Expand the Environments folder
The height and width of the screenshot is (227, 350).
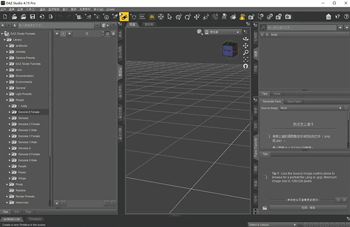point(7,82)
